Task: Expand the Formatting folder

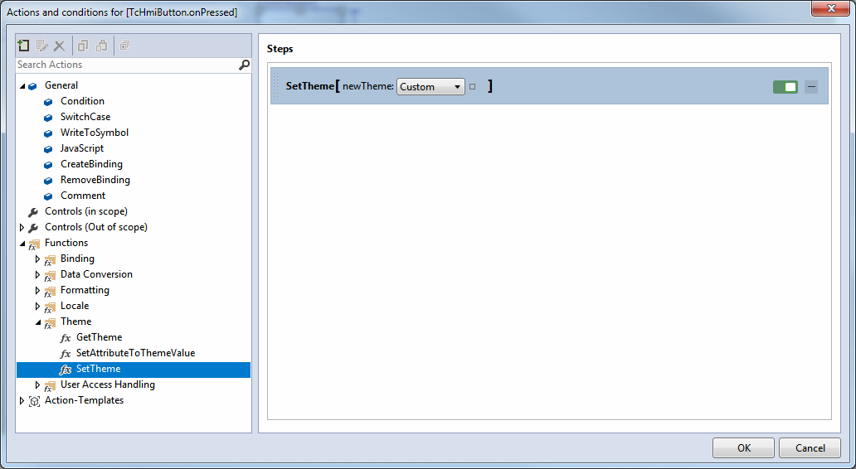Action: (x=37, y=291)
